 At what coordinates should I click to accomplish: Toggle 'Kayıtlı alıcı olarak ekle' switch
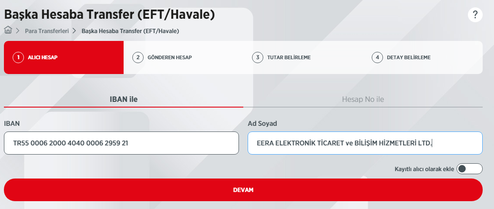(469, 169)
